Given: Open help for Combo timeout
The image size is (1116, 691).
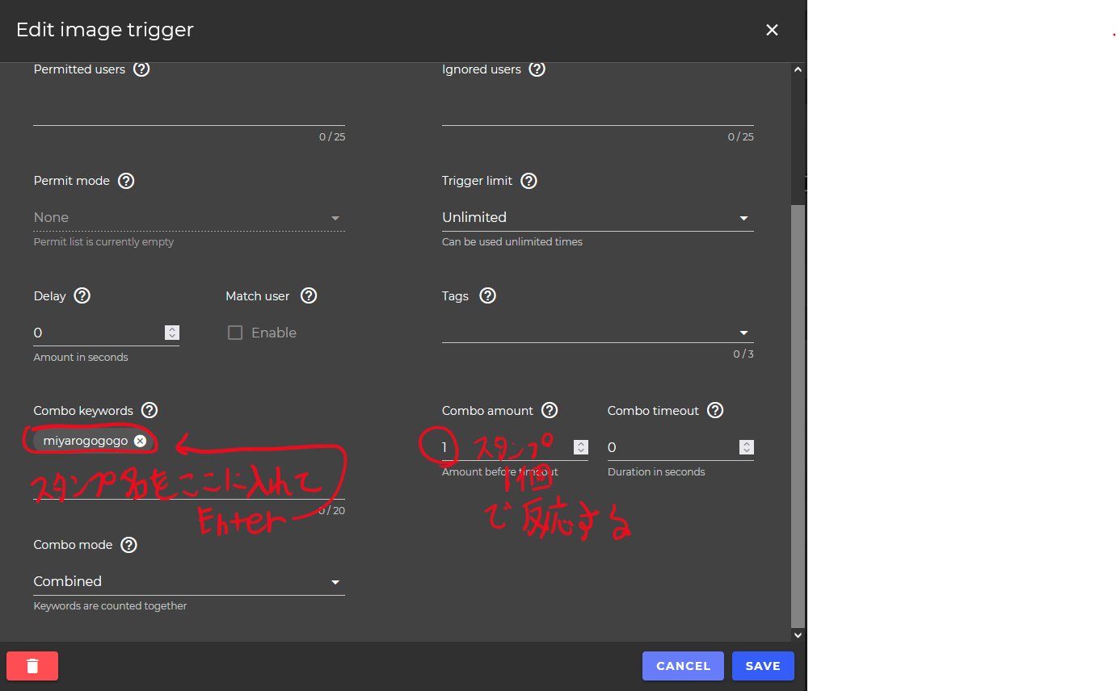Looking at the screenshot, I should coord(715,410).
